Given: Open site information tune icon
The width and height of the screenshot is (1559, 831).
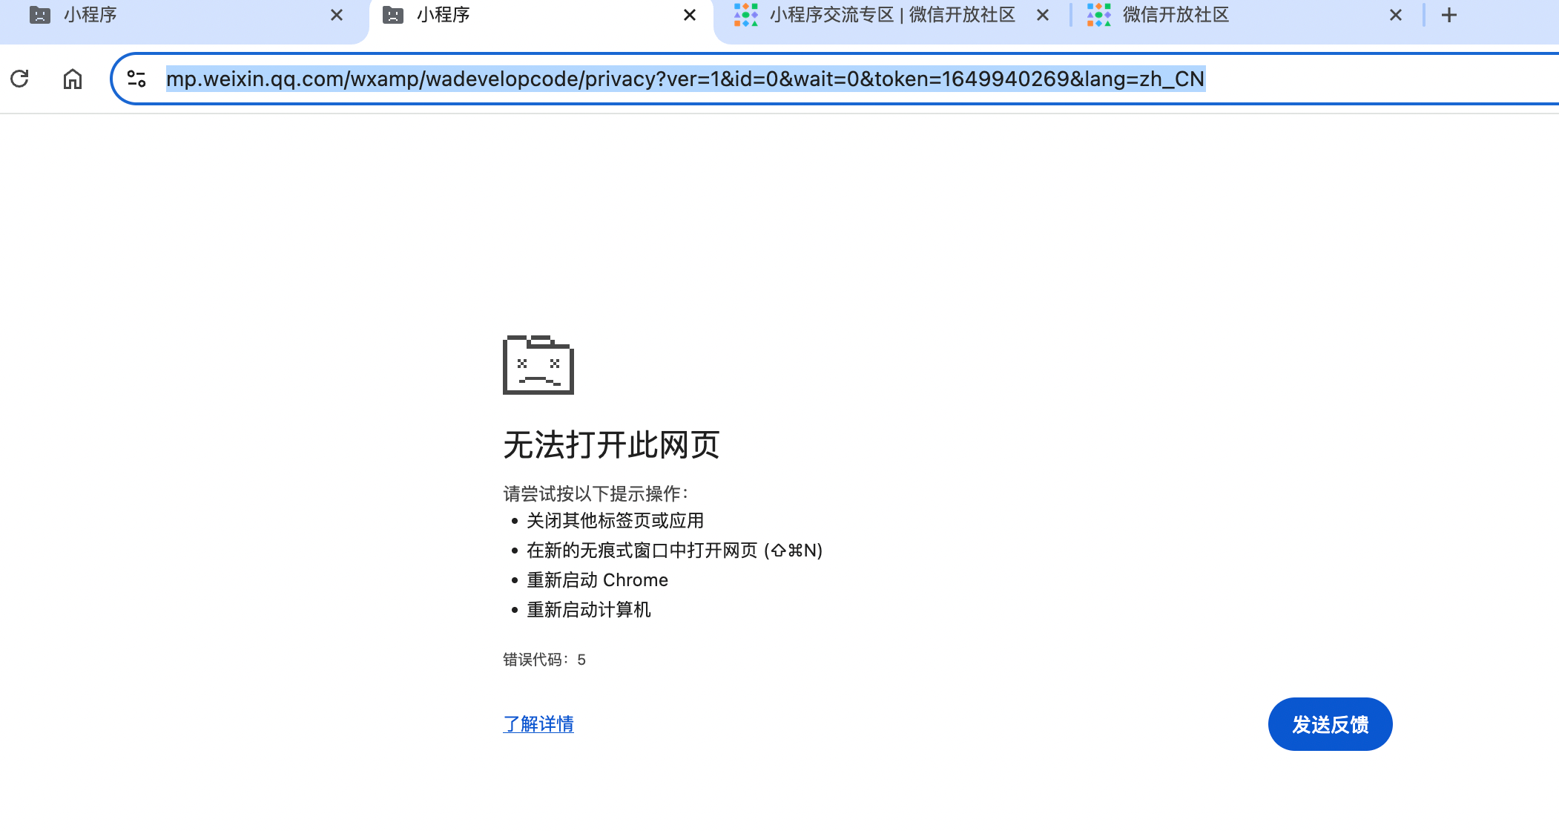Looking at the screenshot, I should 136,79.
